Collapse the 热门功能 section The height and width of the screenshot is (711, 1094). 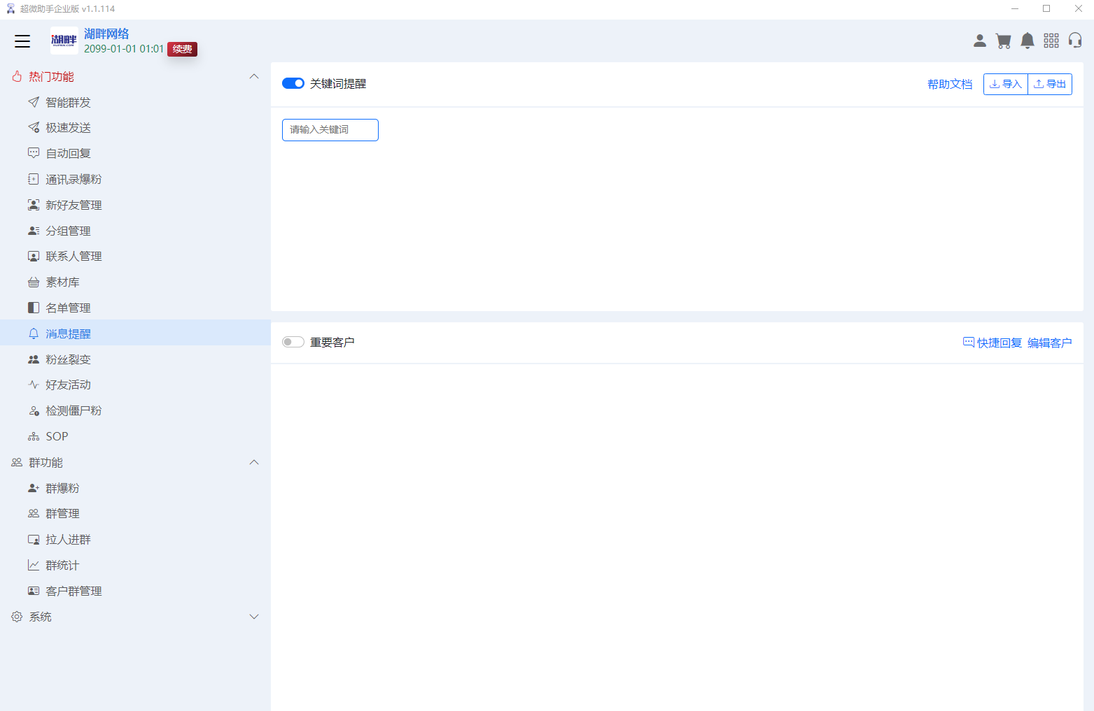[x=254, y=77]
